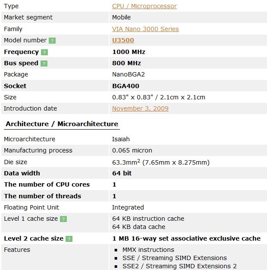Viewport: 267px width, 270px height.
Task: Click the Market segment label
Action: (28, 17)
